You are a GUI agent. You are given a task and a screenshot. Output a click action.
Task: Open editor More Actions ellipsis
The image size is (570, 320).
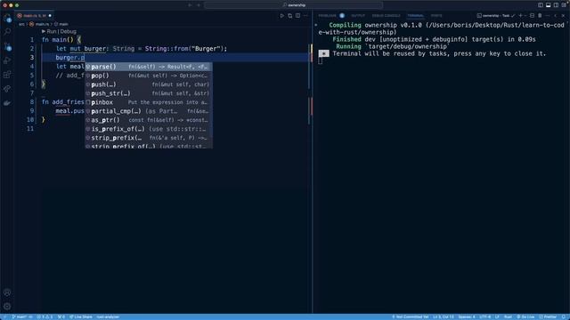(305, 16)
